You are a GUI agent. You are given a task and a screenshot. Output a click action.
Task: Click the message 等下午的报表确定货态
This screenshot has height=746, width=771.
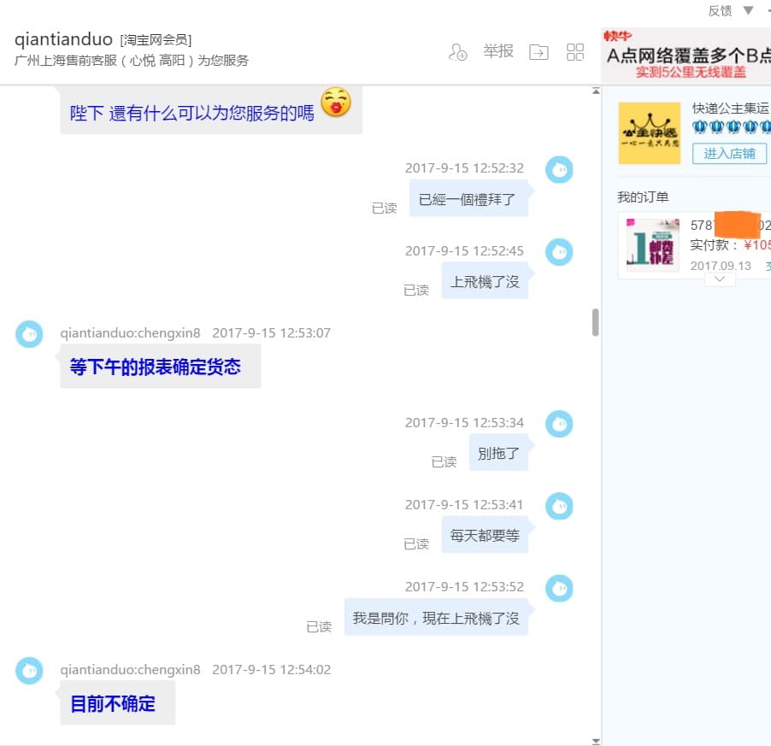tap(161, 366)
